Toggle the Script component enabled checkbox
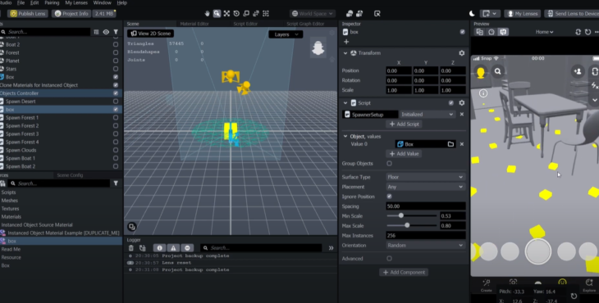 pos(451,103)
